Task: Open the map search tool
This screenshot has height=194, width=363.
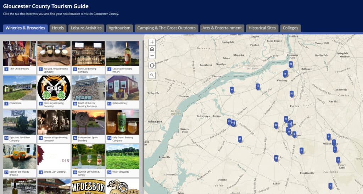Action: point(152,75)
